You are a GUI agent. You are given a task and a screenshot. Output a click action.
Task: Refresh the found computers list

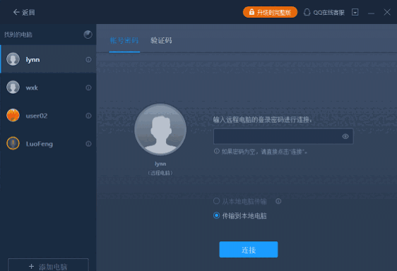click(88, 35)
